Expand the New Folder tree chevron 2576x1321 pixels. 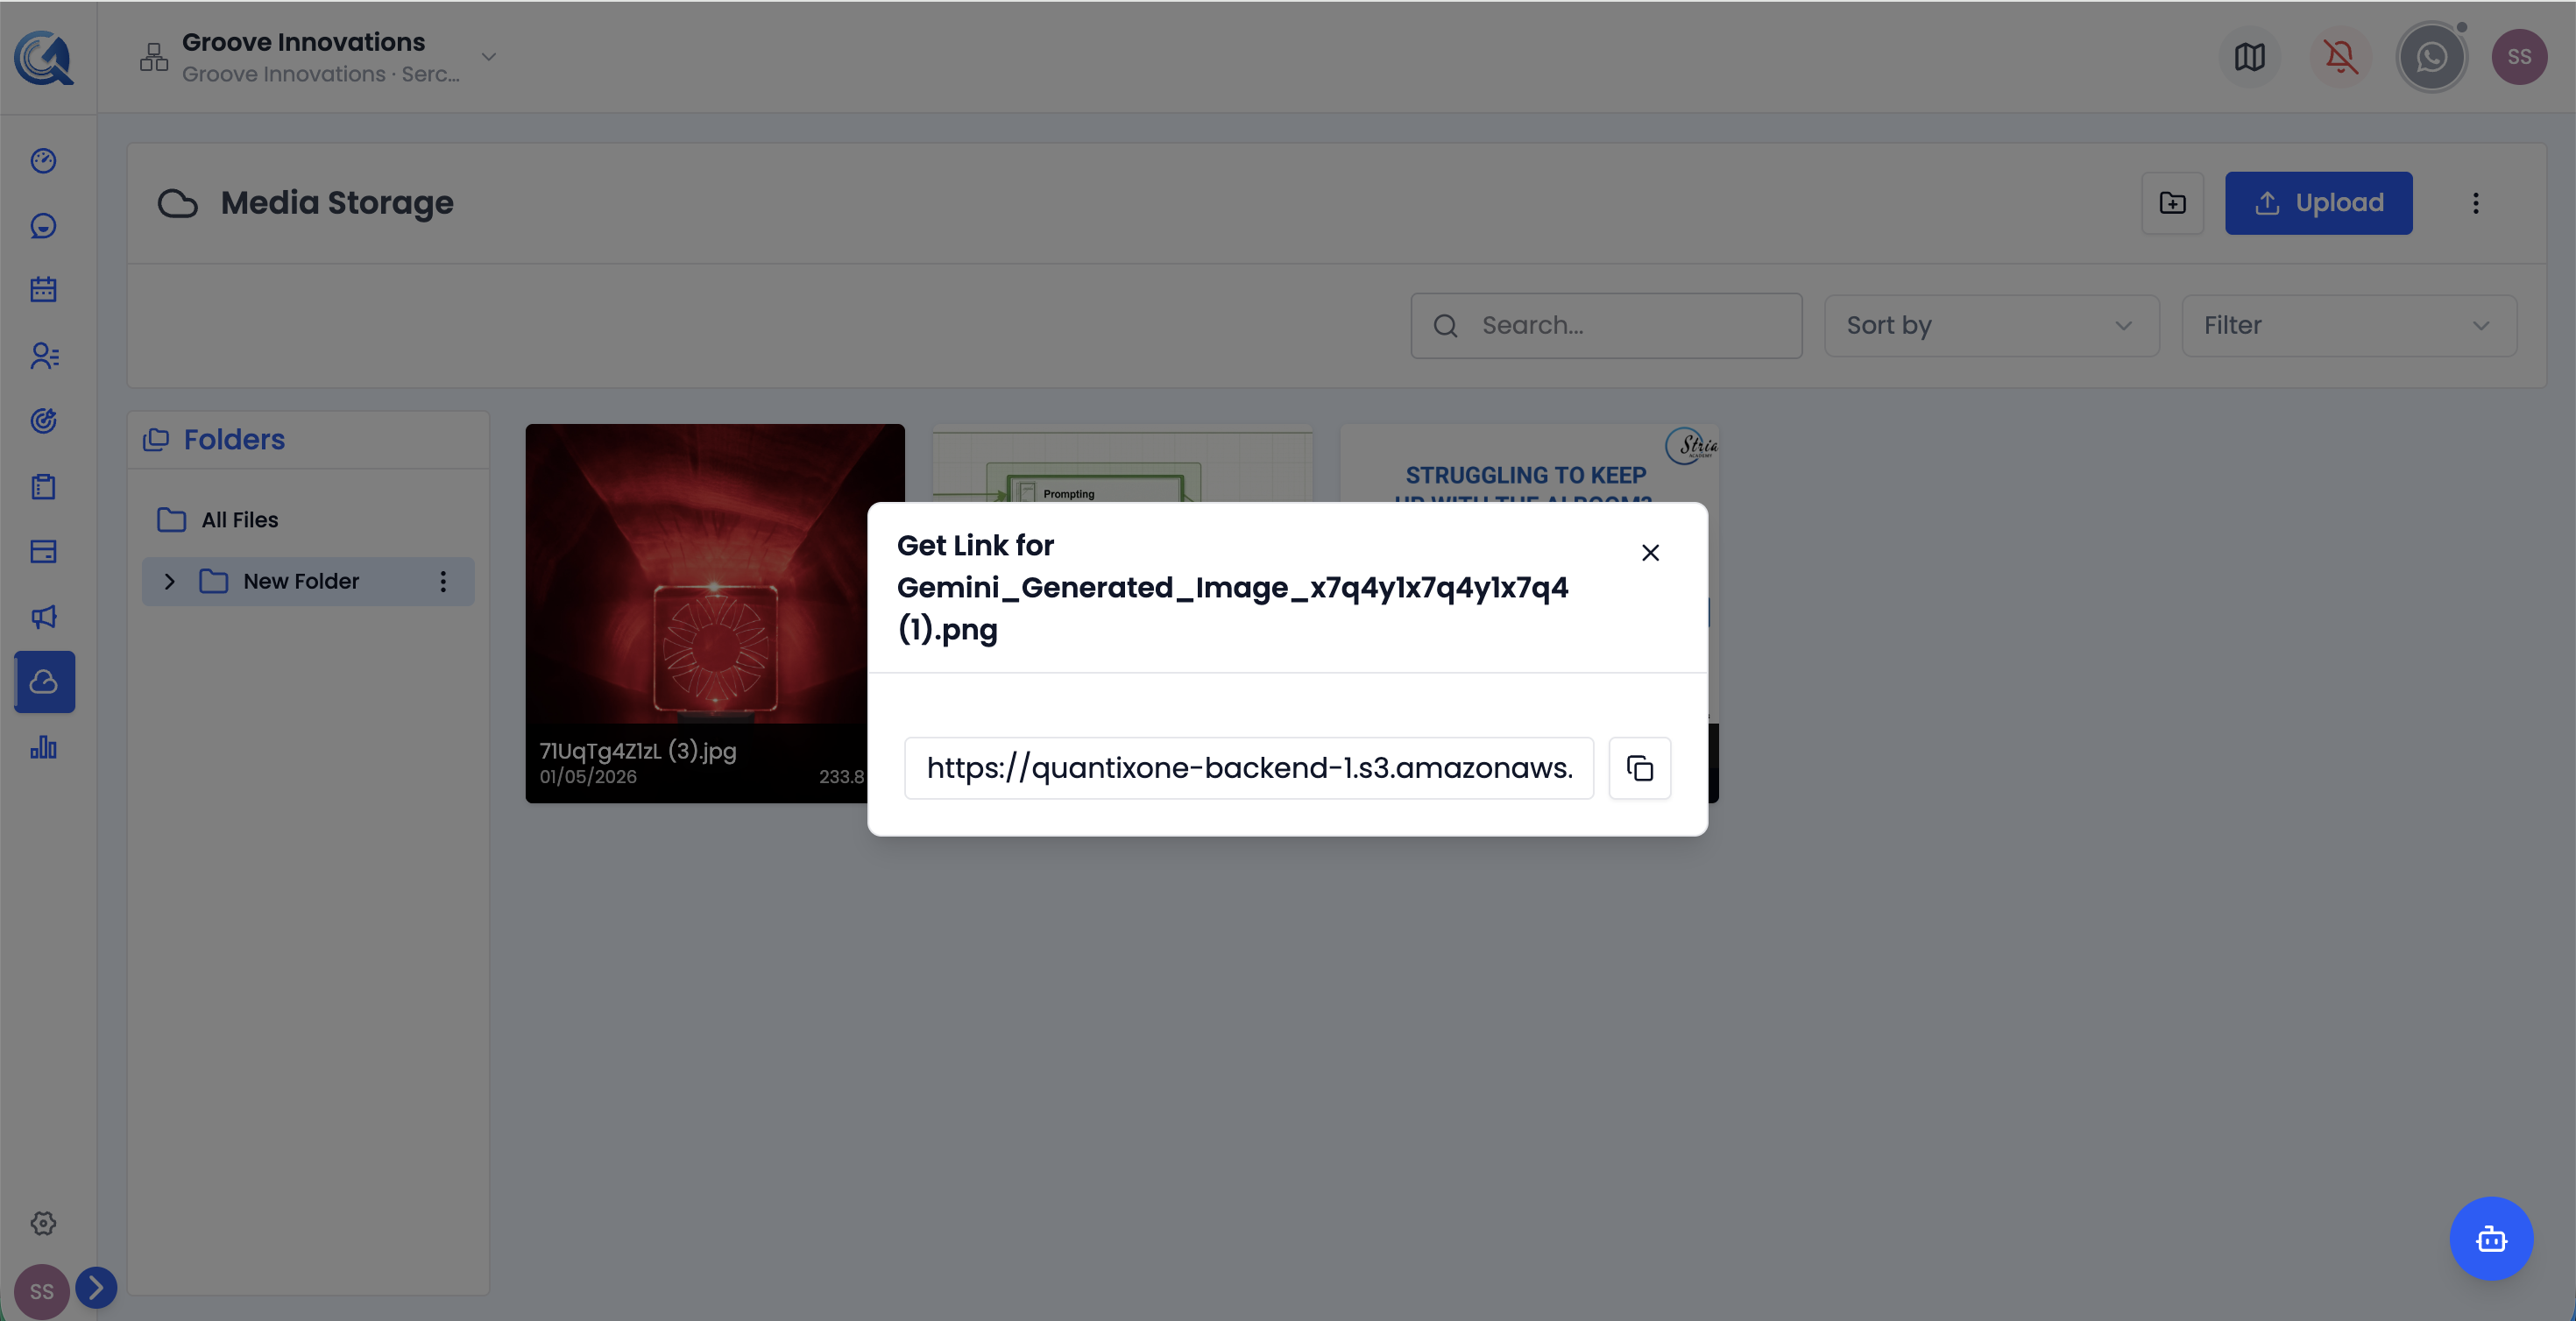point(169,581)
